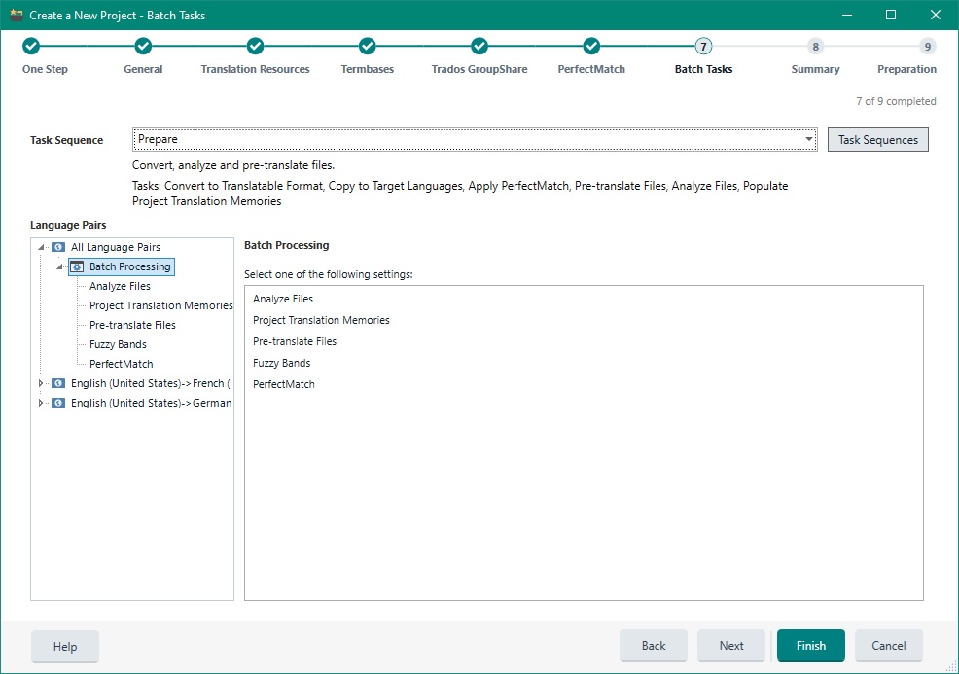Click the completed checkmark icon for General

[x=143, y=45]
